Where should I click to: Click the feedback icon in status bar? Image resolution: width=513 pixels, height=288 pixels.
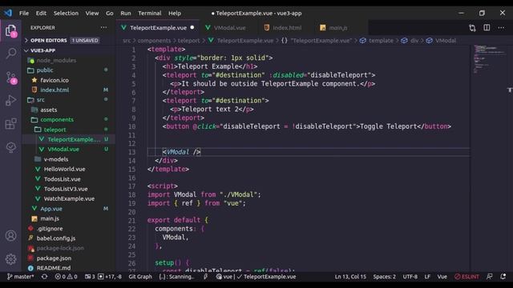coord(490,277)
